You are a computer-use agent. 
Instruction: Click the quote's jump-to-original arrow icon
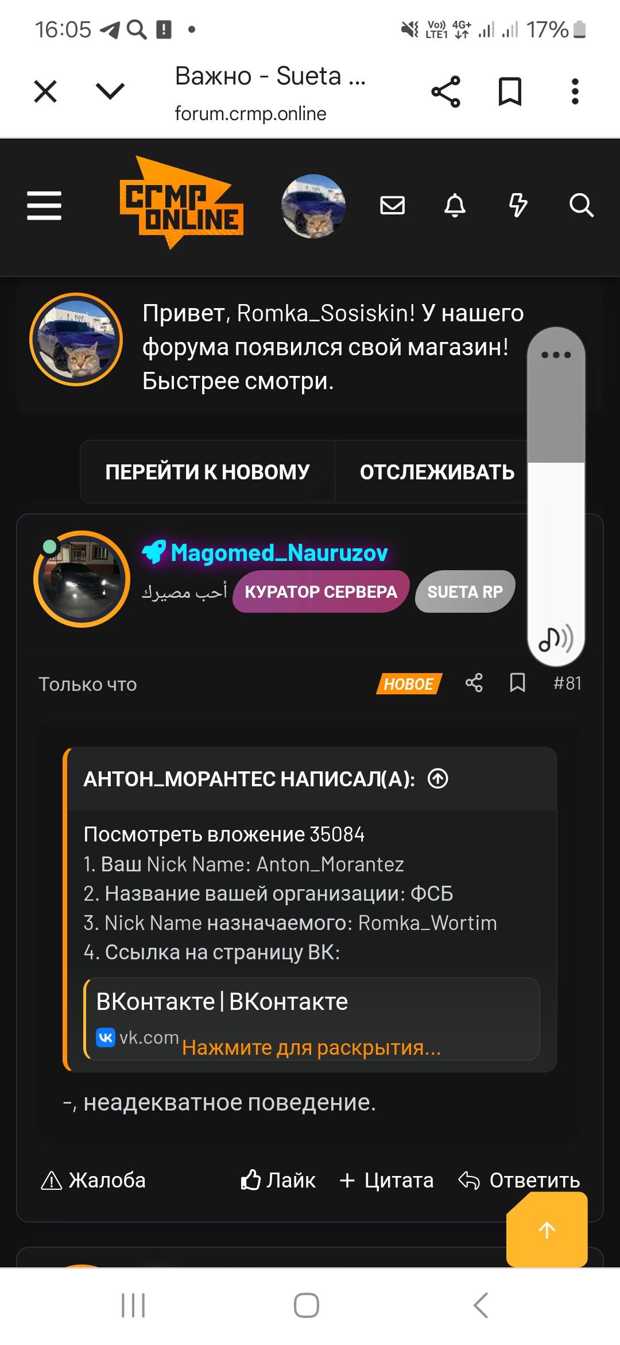[x=438, y=779]
